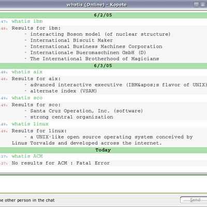
Task: Click the 'whatis (Online) - Kopete' title bar
Action: pos(97,5)
